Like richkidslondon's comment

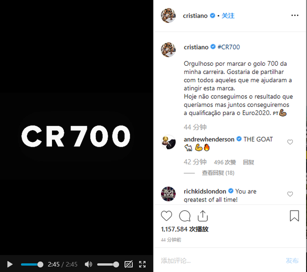290,194
